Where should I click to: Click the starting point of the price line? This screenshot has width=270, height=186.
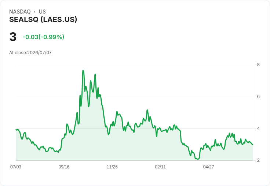point(16,130)
